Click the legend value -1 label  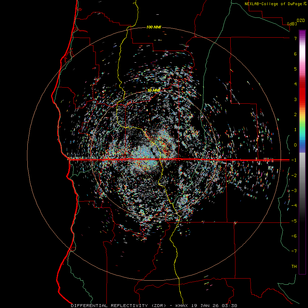294,160
